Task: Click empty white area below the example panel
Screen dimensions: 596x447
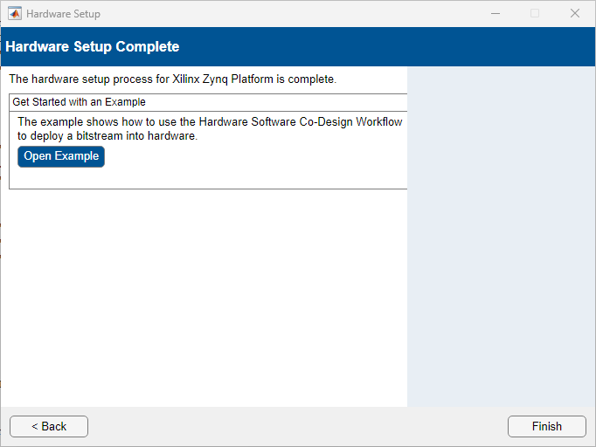Action: [x=204, y=297]
